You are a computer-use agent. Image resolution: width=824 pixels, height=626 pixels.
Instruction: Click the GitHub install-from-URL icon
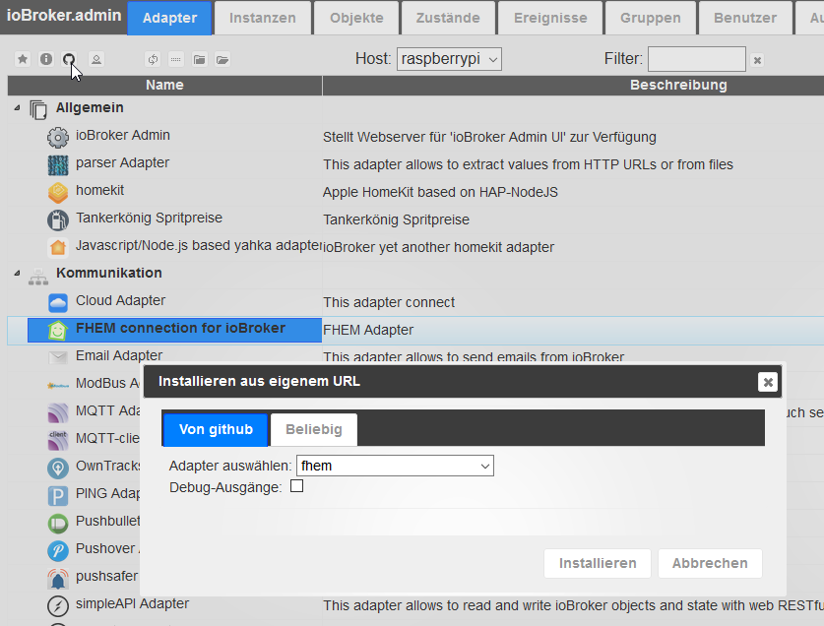coord(69,59)
